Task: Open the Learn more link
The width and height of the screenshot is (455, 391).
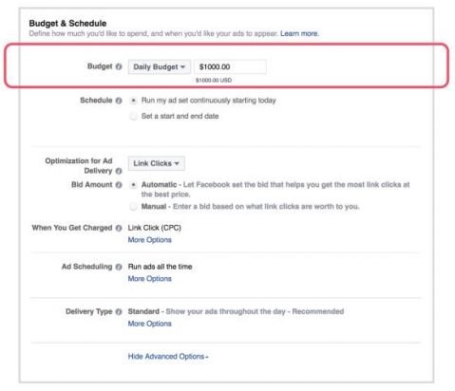Action: 299,33
